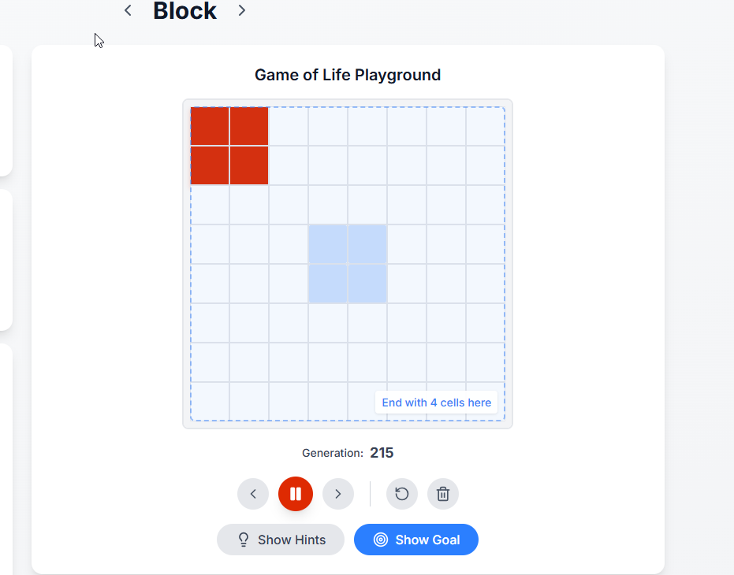Pause the simulation with the red button
The height and width of the screenshot is (575, 734).
click(296, 494)
